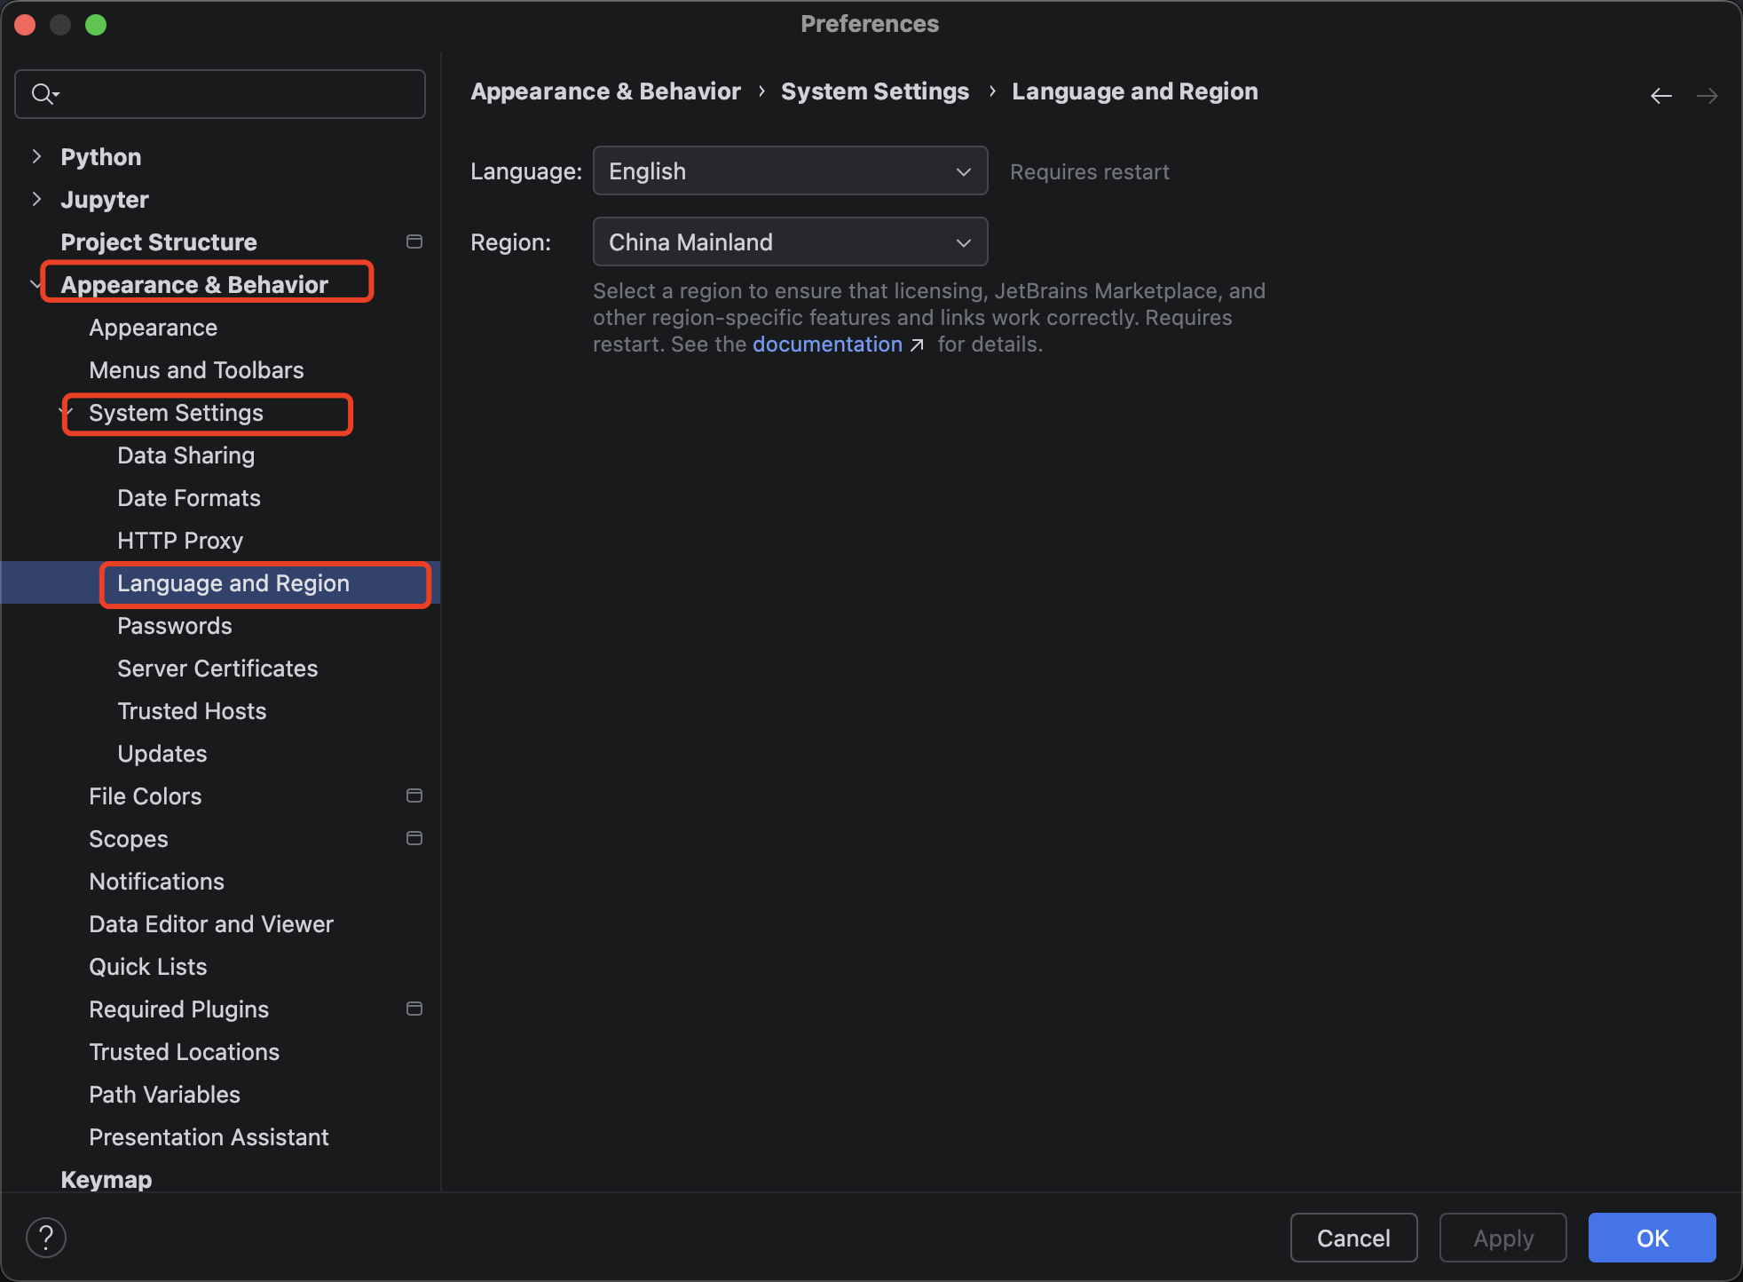
Task: Open the Region dropdown showing China Mainland
Action: coord(789,241)
